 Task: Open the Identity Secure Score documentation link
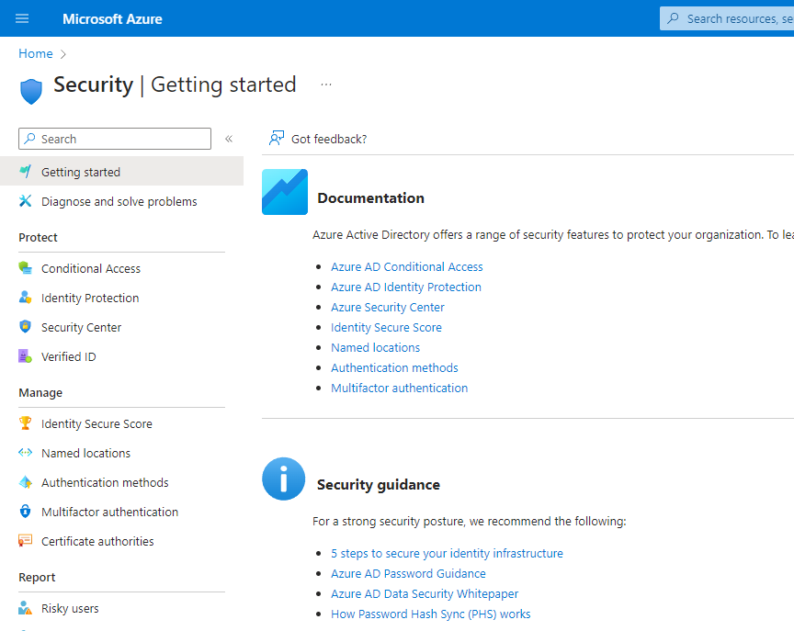click(386, 327)
